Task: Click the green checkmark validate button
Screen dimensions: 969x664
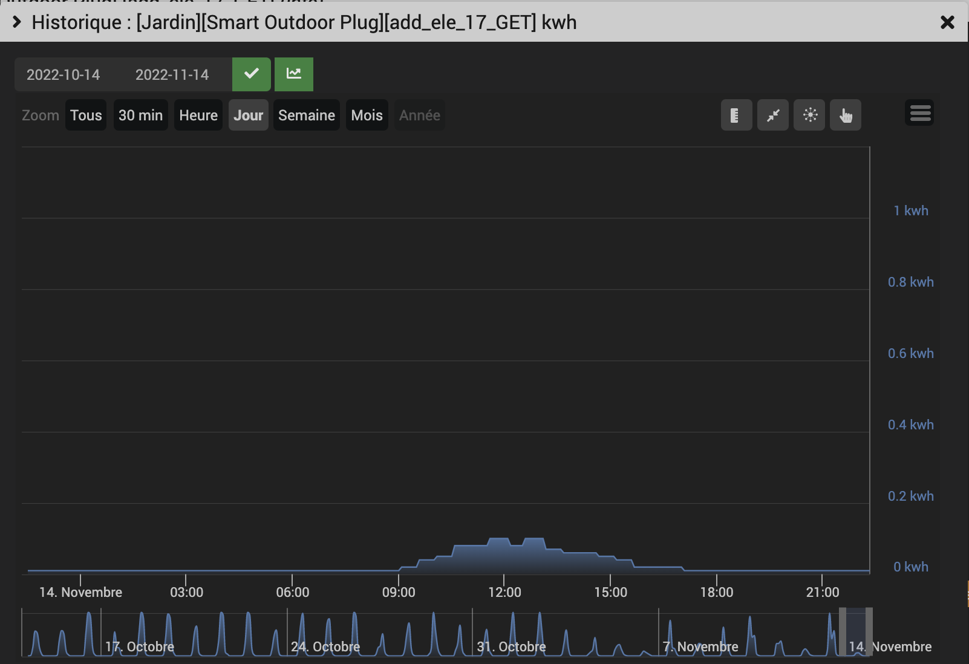Action: point(252,74)
